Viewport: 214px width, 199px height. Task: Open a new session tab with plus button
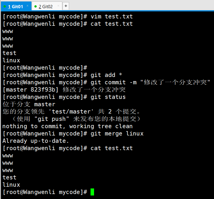[66, 6]
